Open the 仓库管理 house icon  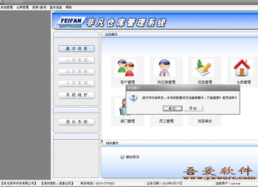point(242,68)
